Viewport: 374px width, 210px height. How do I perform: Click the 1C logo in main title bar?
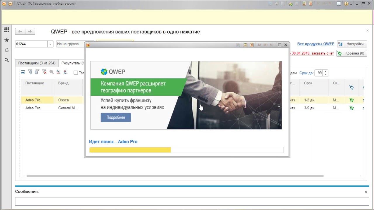point(4,3)
